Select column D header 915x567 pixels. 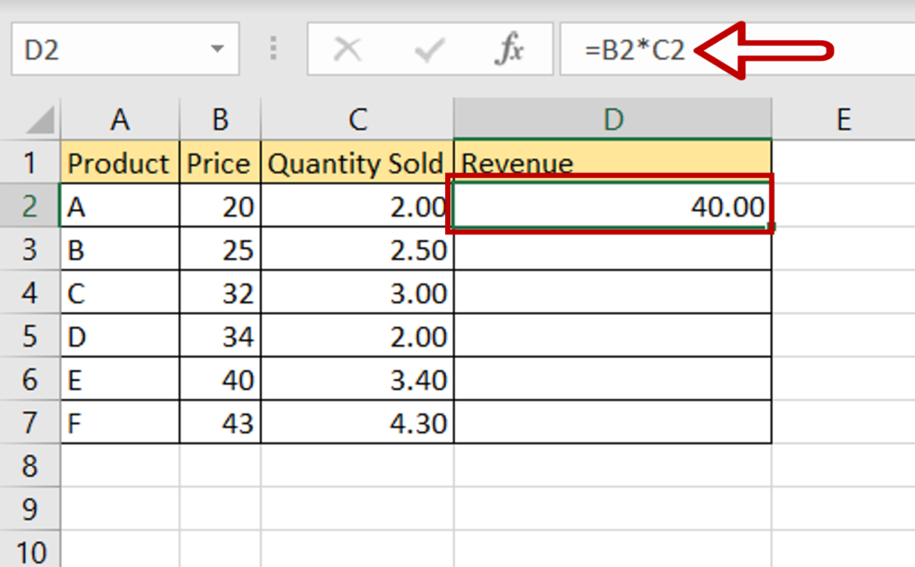pyautogui.click(x=613, y=117)
